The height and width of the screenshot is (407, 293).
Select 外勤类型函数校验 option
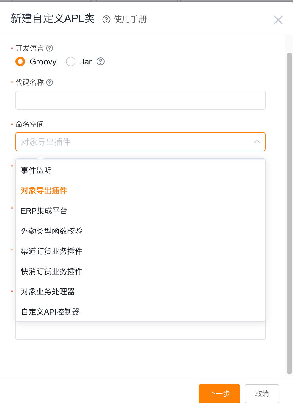52,231
